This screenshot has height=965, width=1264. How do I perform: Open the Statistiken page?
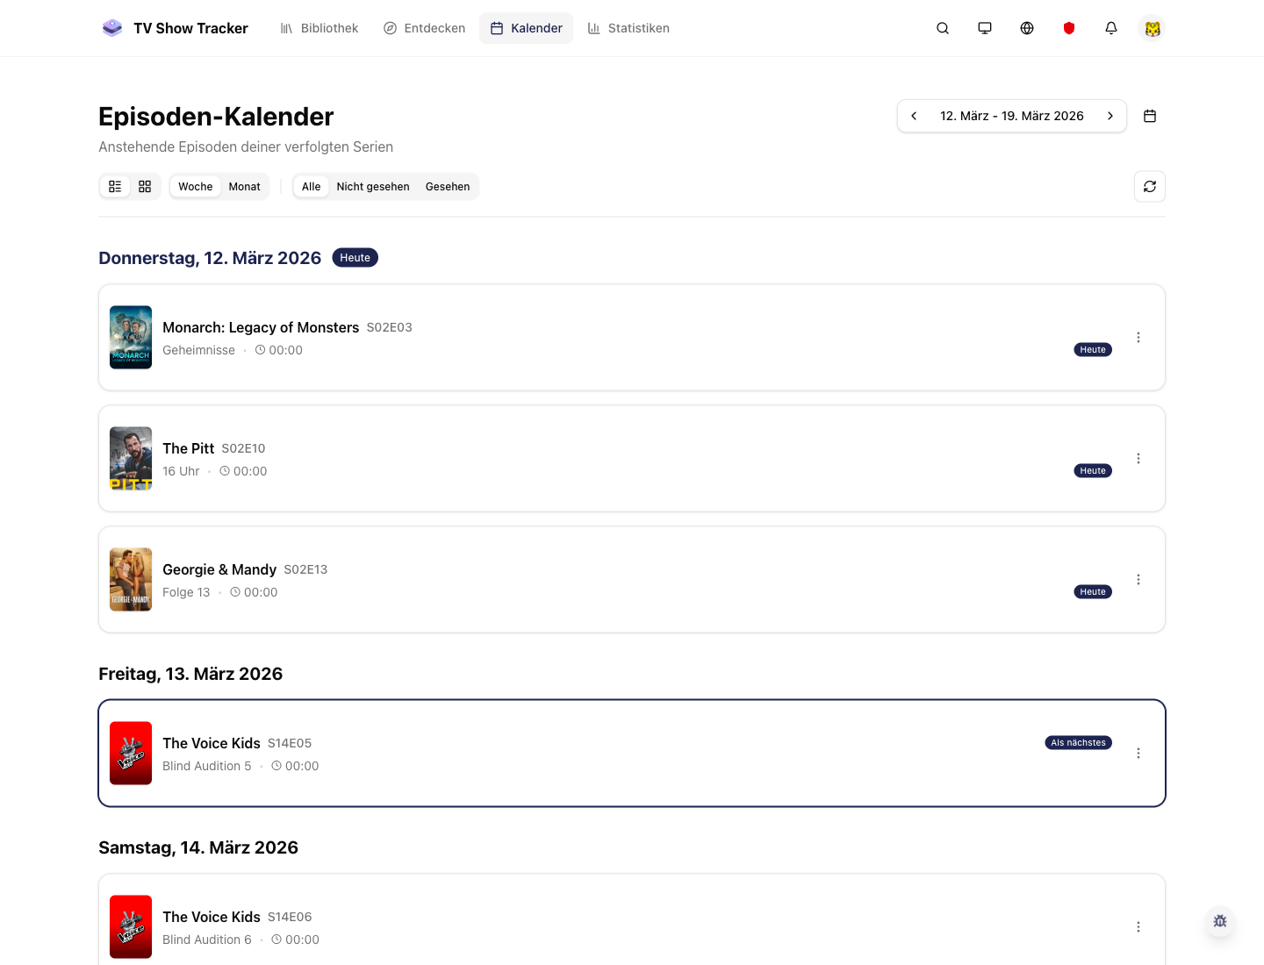(x=628, y=27)
